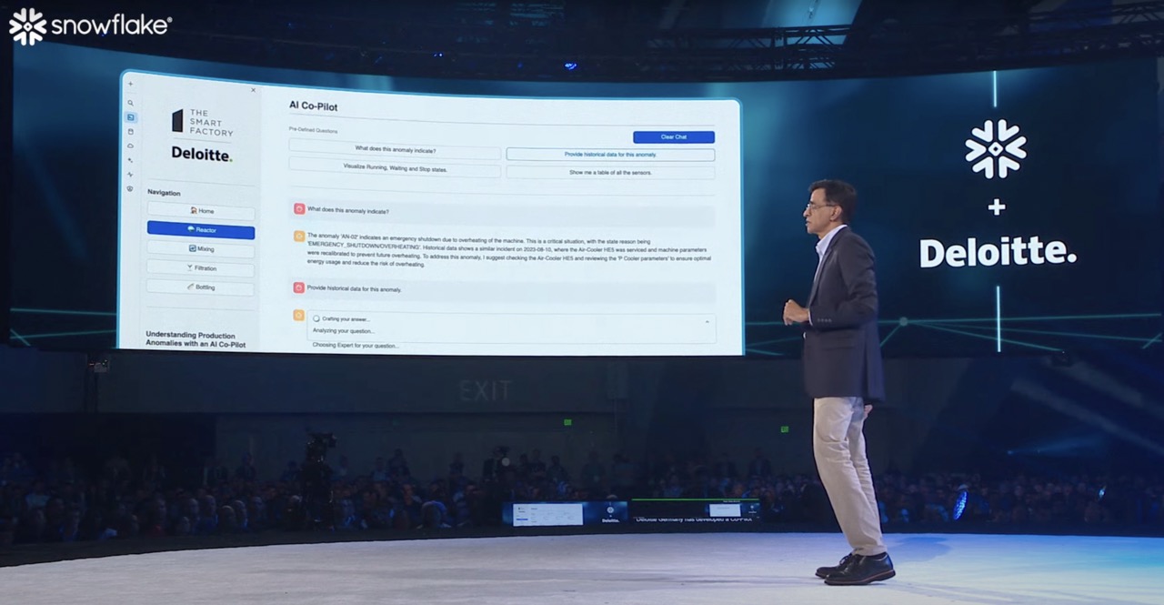Go to Home in Navigation
The width and height of the screenshot is (1164, 605).
point(201,211)
